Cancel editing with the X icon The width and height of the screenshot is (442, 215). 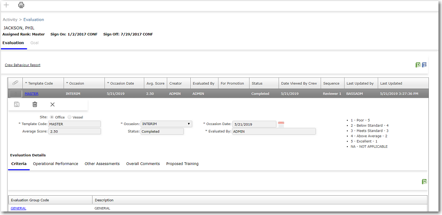click(53, 104)
